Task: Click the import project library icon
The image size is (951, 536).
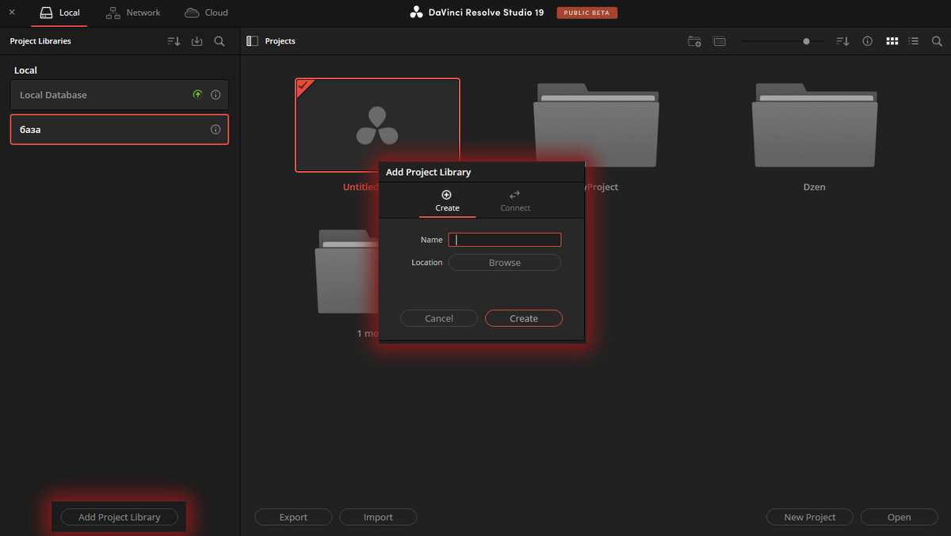Action: tap(197, 41)
